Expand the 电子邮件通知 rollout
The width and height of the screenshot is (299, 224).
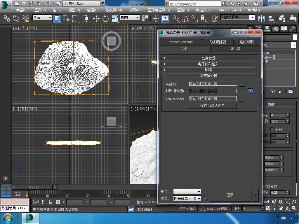(x=208, y=64)
